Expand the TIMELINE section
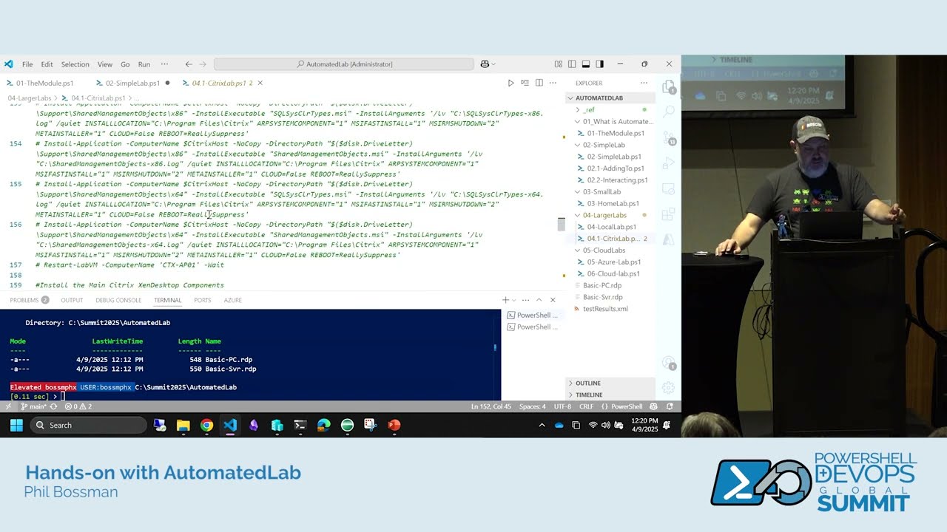 [x=610, y=395]
